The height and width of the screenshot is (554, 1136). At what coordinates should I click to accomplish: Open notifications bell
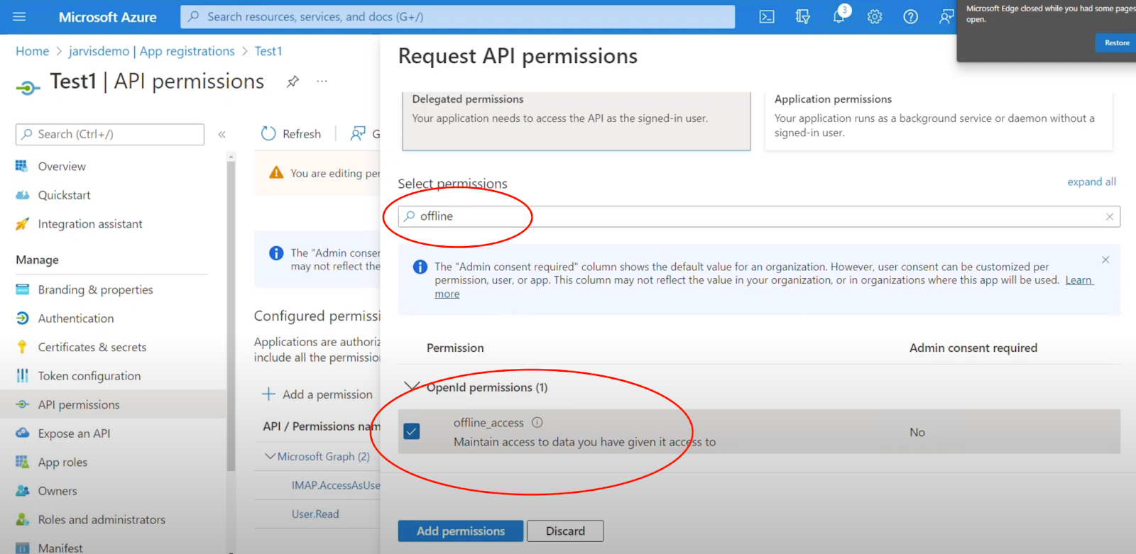(839, 16)
